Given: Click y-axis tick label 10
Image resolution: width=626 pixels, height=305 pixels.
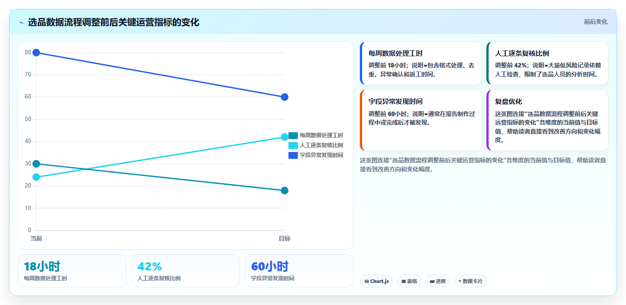Looking at the screenshot, I should point(28,208).
